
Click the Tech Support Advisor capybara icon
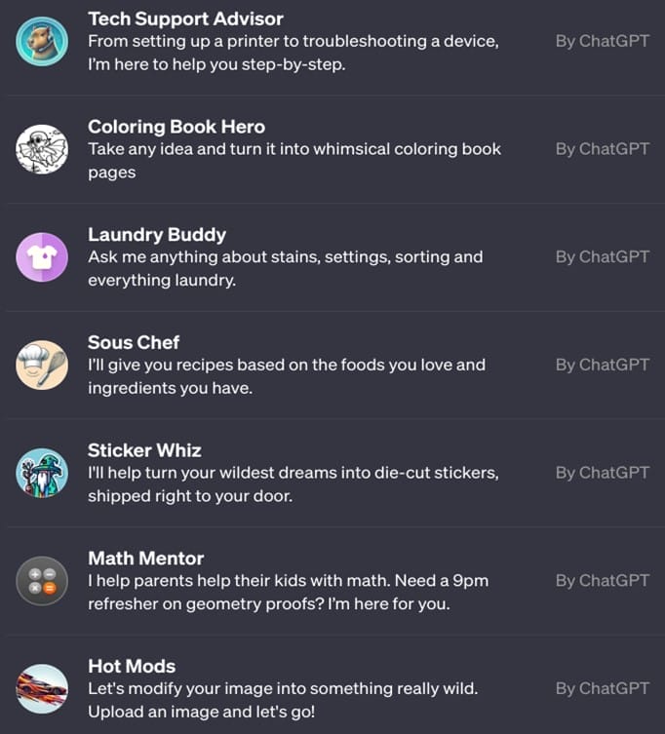pyautogui.click(x=42, y=41)
